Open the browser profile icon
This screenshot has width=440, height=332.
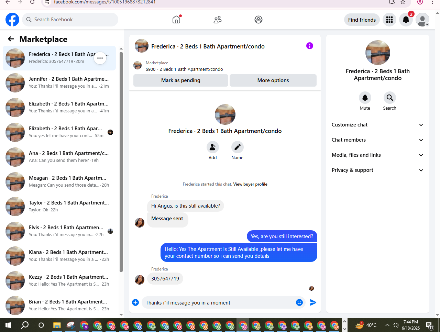(420, 2)
